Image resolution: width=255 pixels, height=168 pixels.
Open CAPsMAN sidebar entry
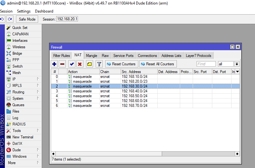[23, 34]
